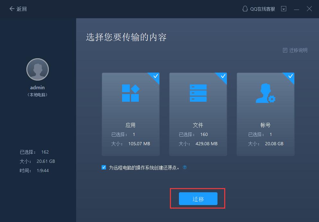
Task: Expand the dropdown beside QQ在线客服
Action: coord(284,9)
